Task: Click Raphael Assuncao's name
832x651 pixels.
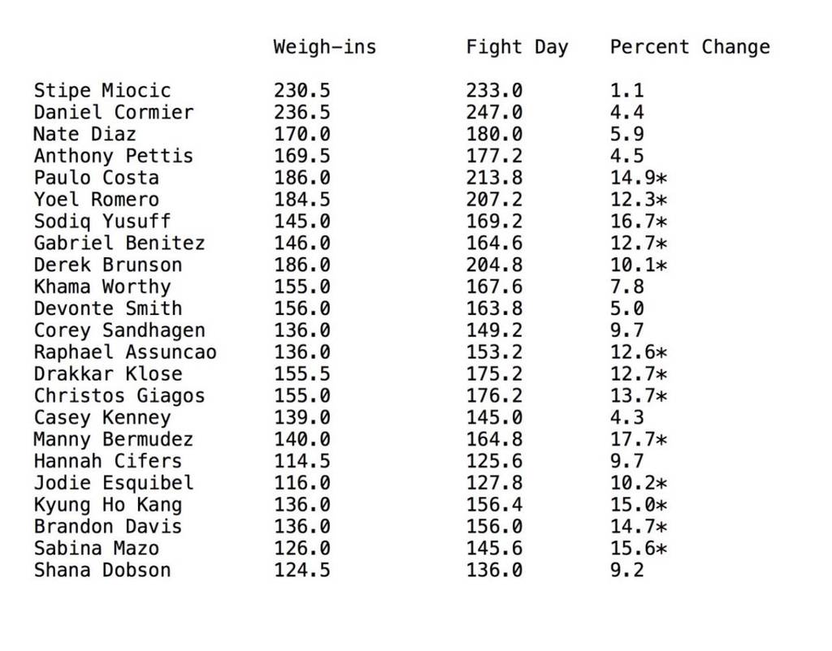Action: point(125,352)
